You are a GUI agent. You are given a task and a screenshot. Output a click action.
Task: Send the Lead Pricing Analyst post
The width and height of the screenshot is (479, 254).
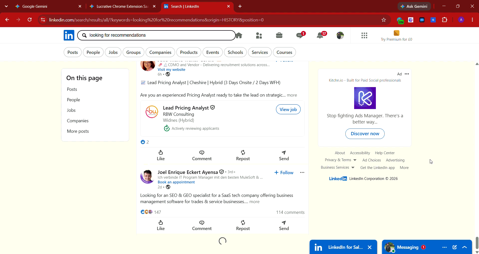click(284, 155)
